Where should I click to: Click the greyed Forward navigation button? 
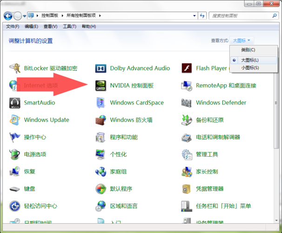(x=18, y=16)
